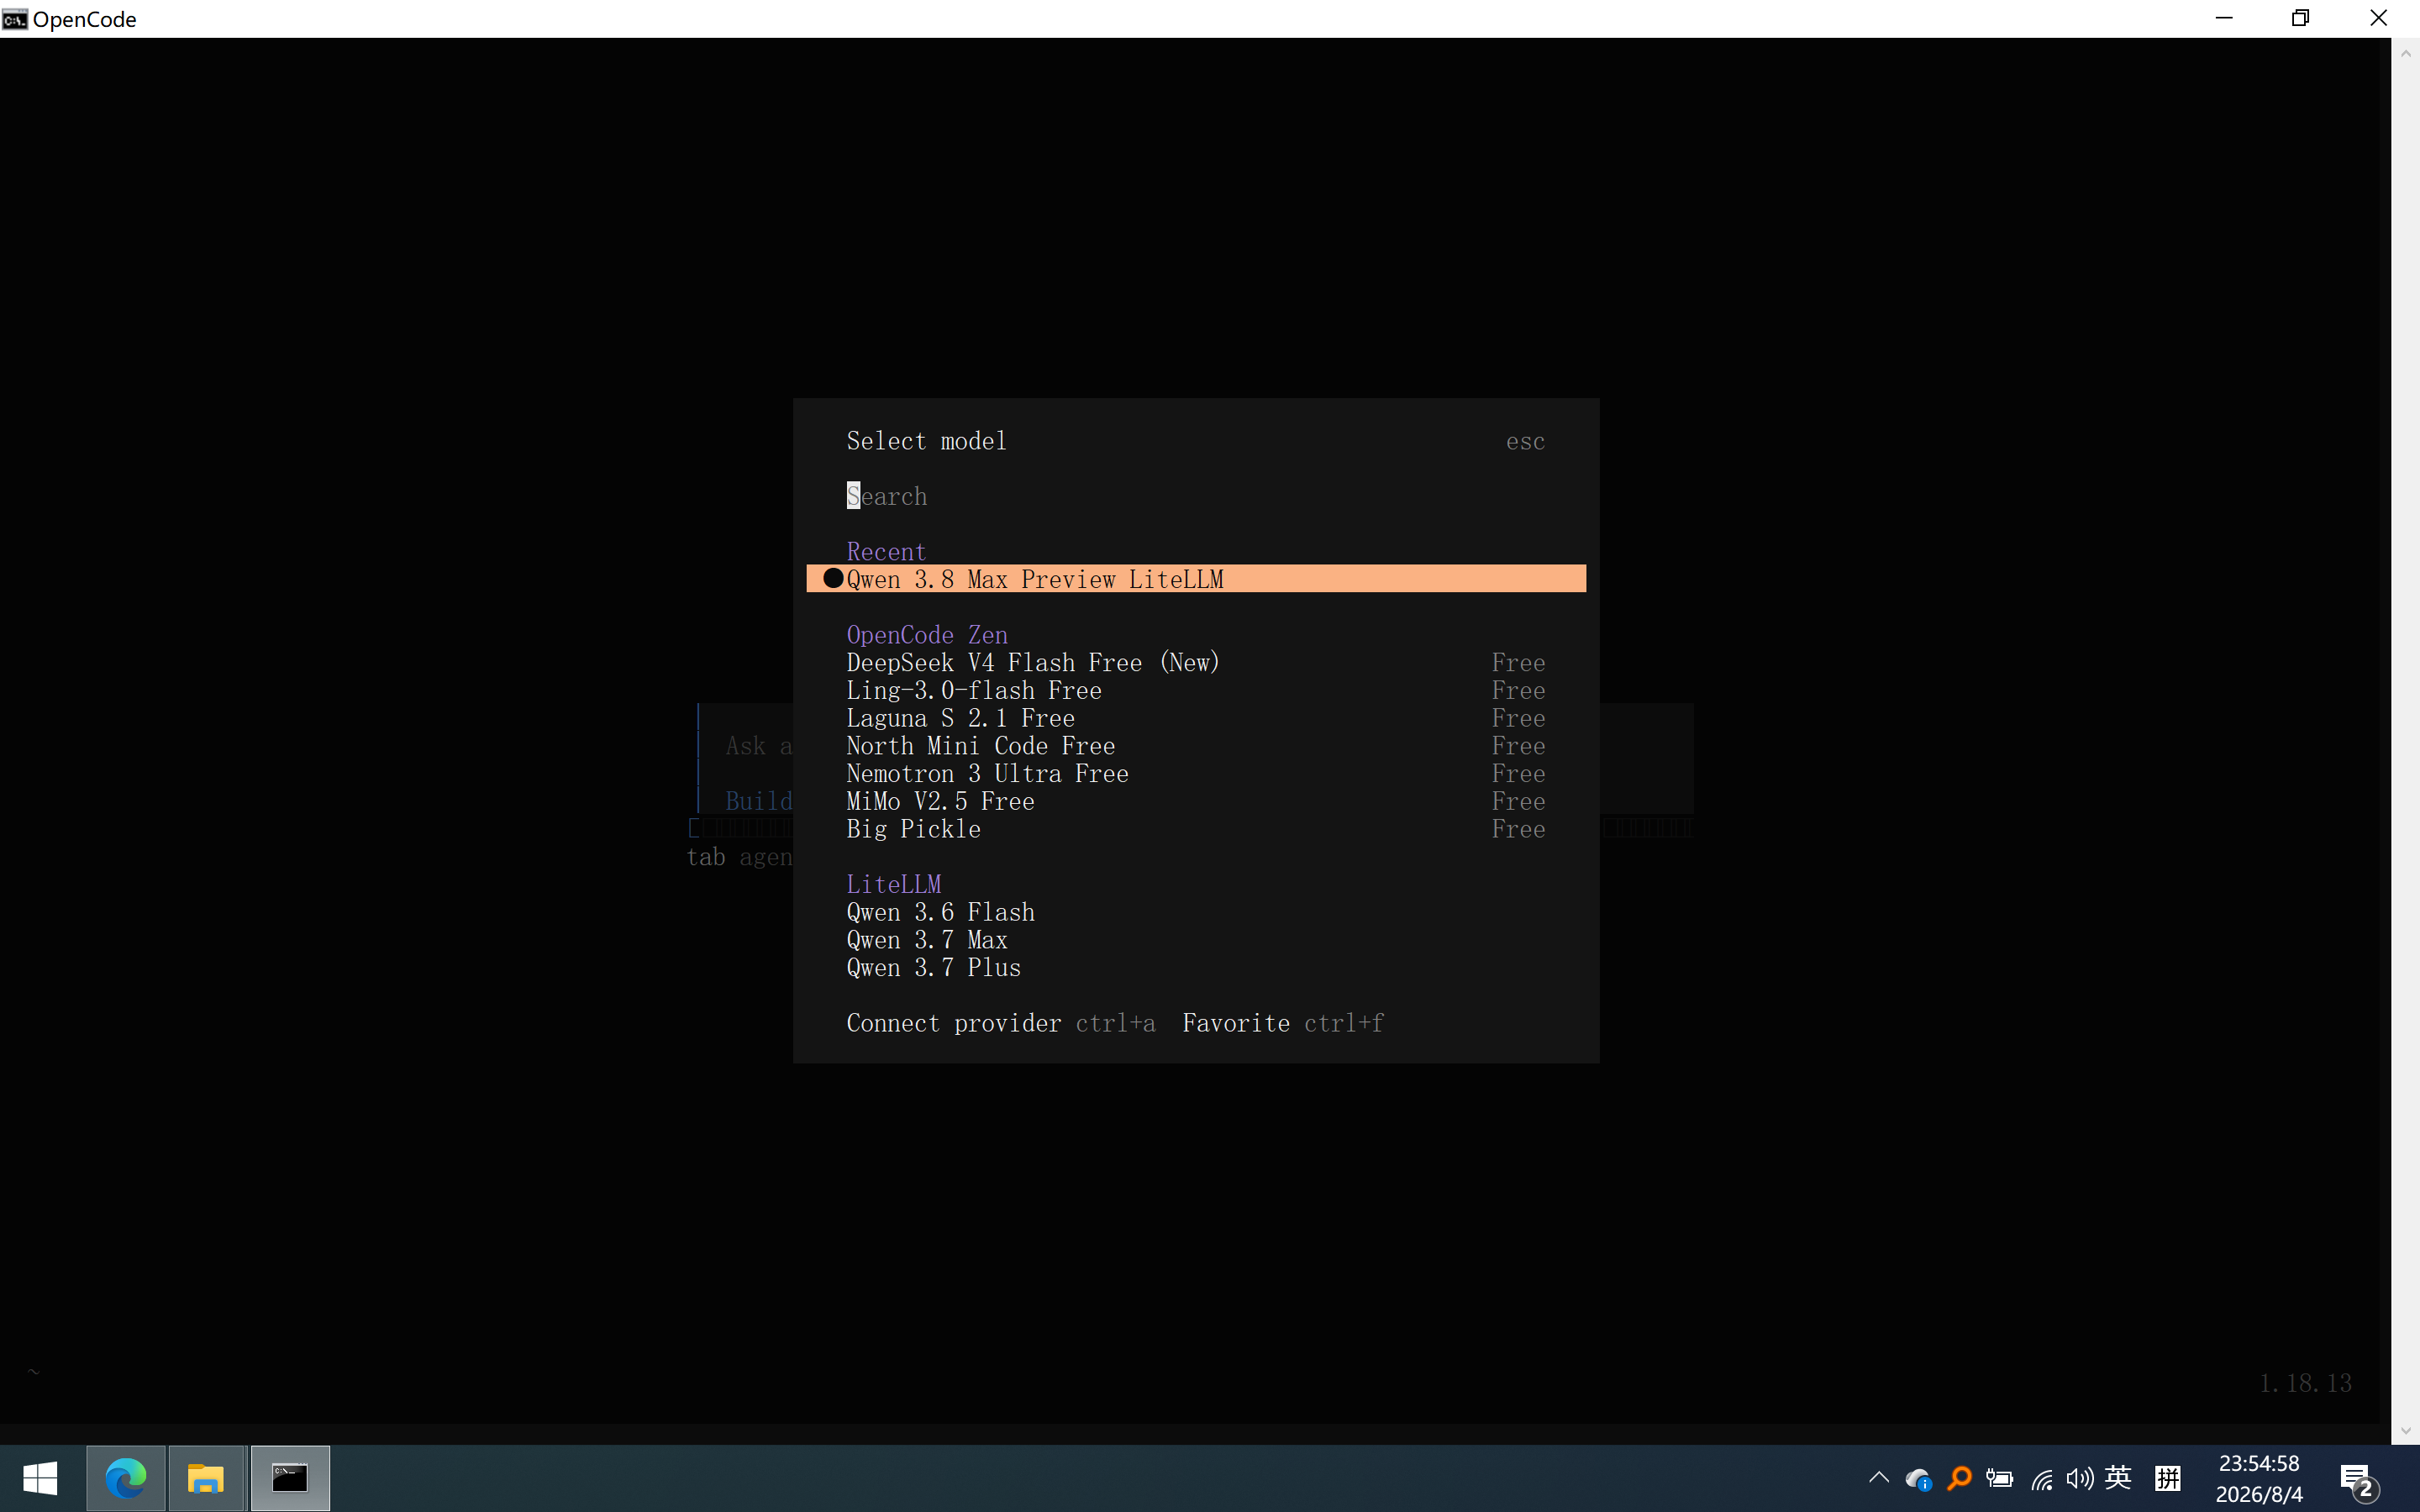Open File Explorer from taskbar

coord(206,1478)
